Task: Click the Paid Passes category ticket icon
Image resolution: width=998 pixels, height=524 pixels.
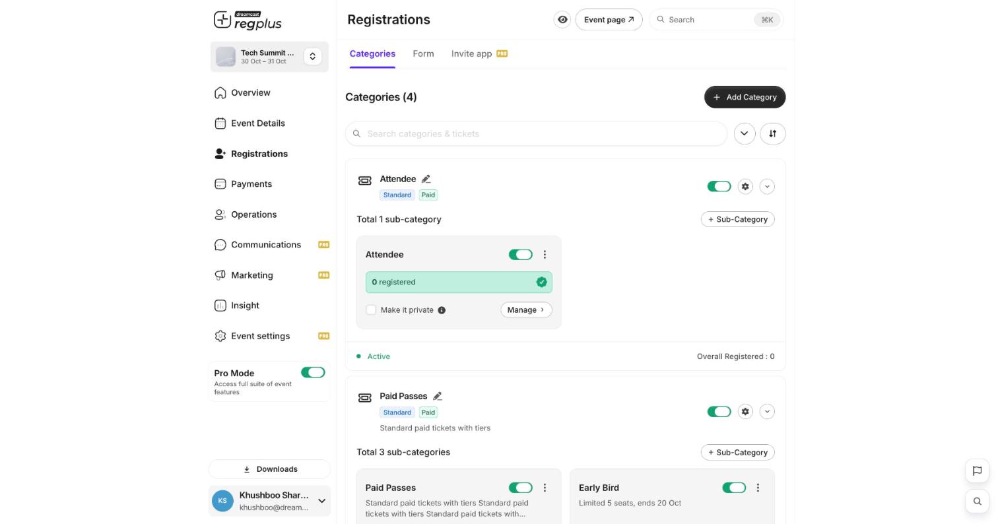Action: point(365,397)
